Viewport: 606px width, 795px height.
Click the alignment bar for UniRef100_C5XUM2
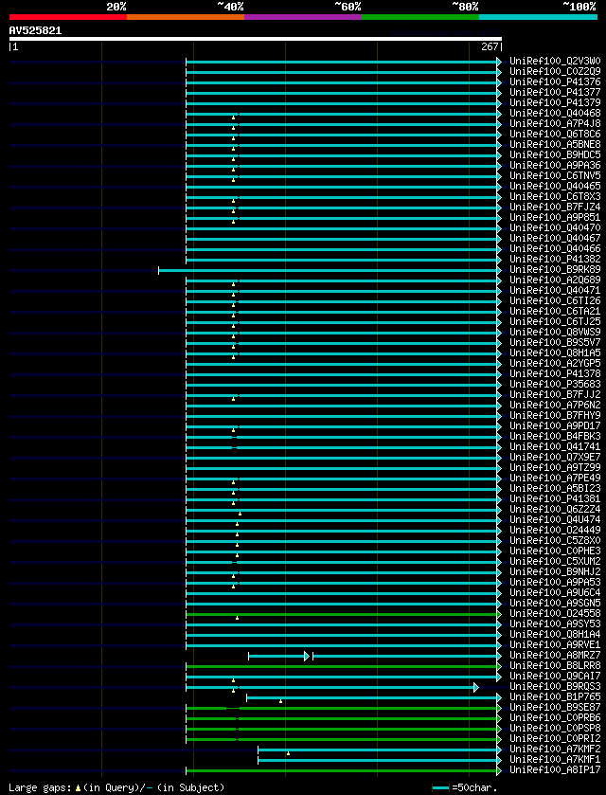pyautogui.click(x=342, y=562)
